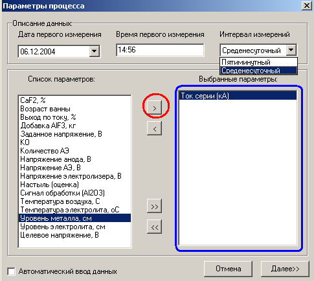
Task: Select Заданное напряжение, В item
Action: (x=74, y=134)
